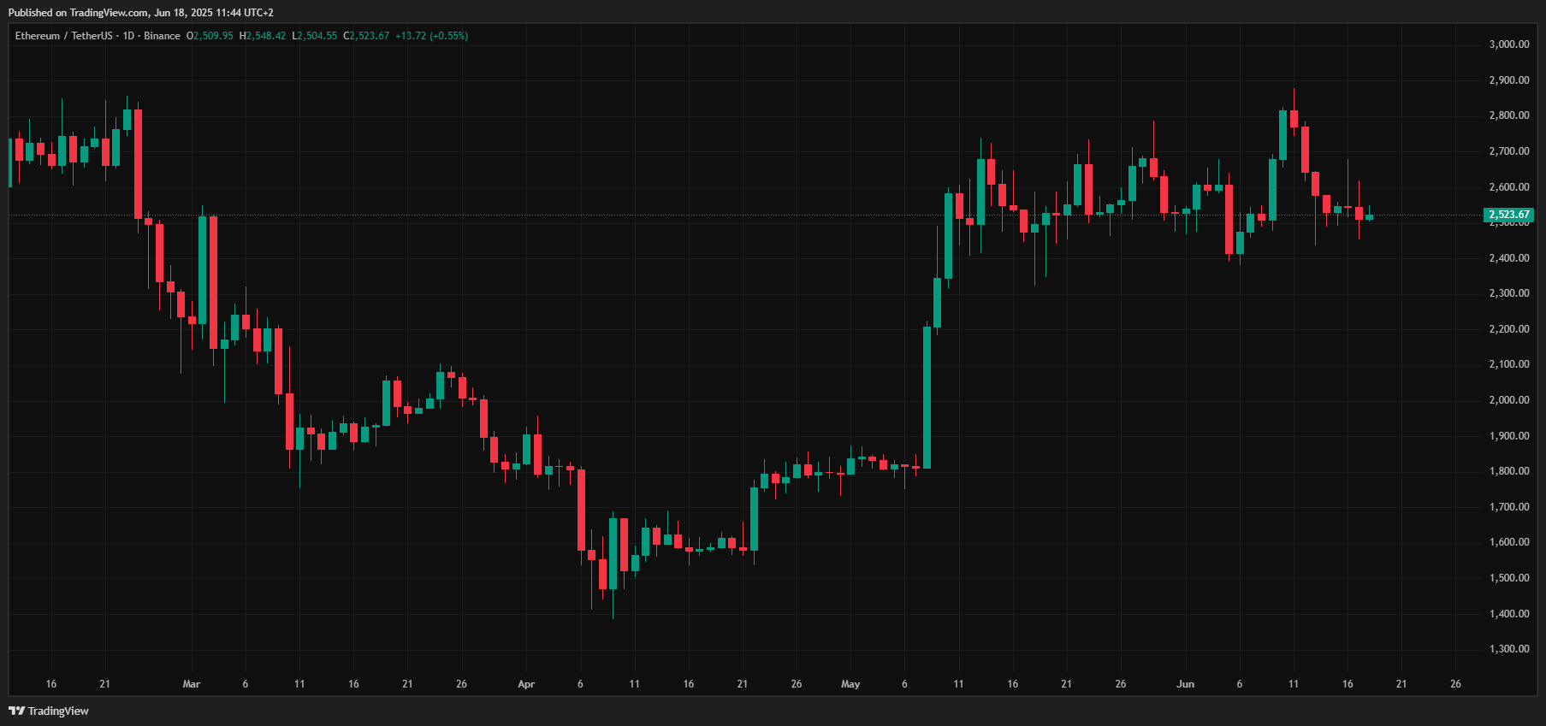Screen dimensions: 1546x726
Task: Click the +13.72 (+0.55%) change value
Action: 431,36
